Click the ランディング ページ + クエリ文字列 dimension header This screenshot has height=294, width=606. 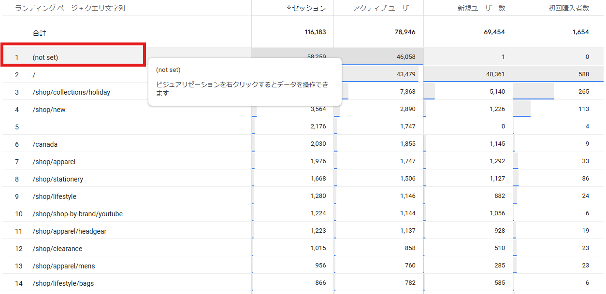coord(70,8)
